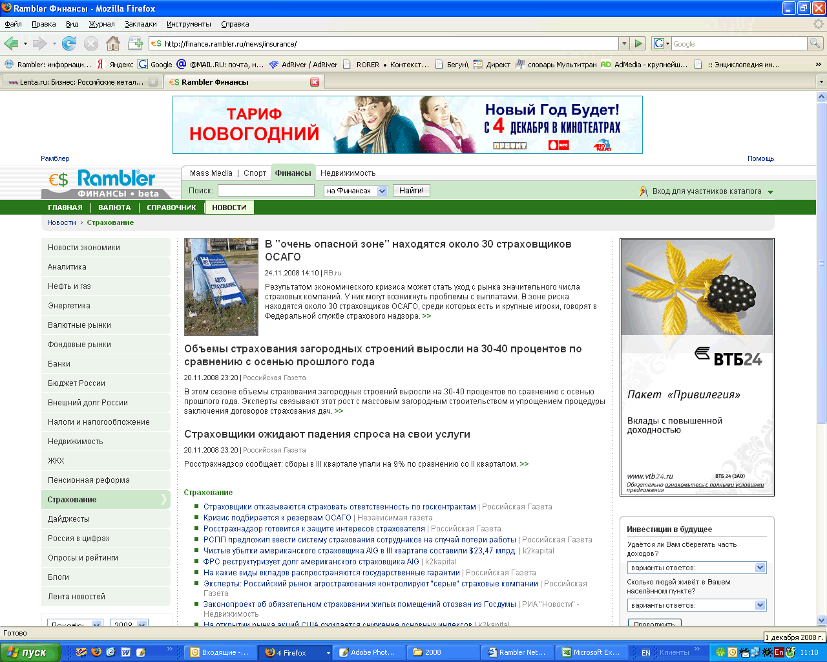The width and height of the screenshot is (827, 662).
Task: Click the gray Forward arrow in the toolbar
Action: point(40,43)
